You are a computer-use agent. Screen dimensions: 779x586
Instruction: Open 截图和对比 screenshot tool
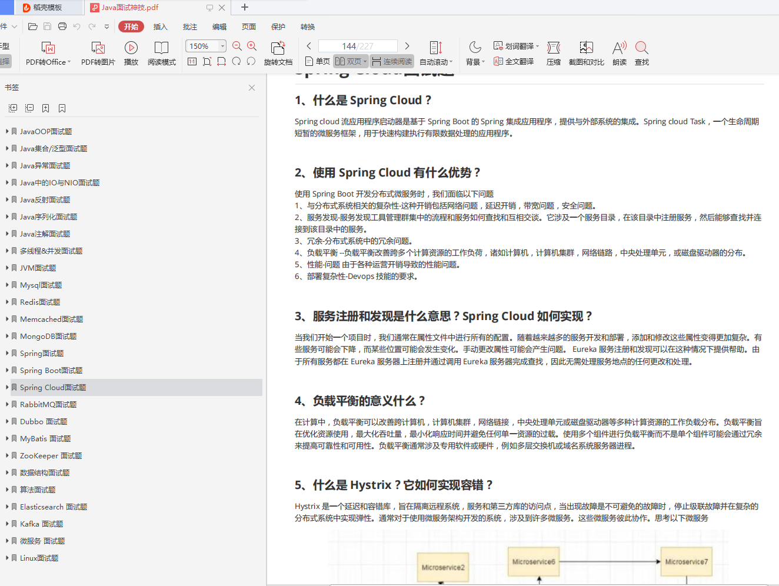(586, 54)
